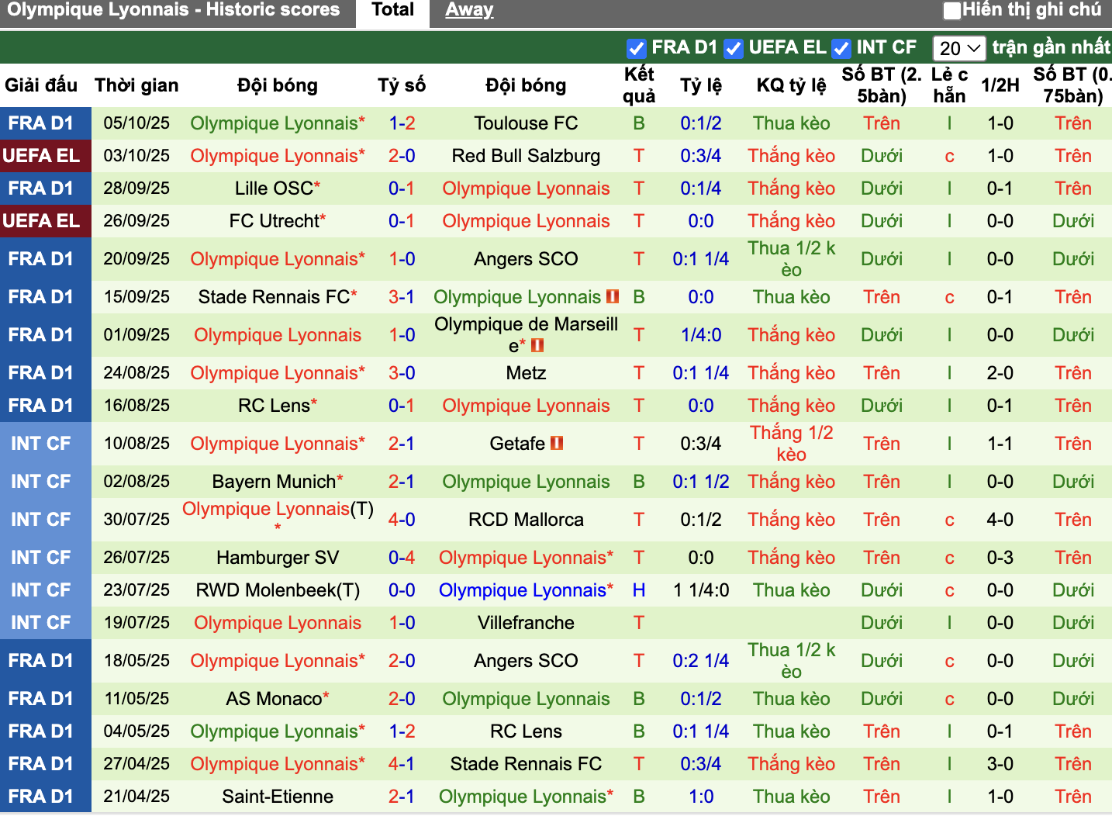Select the date 26/09/25

[136, 221]
